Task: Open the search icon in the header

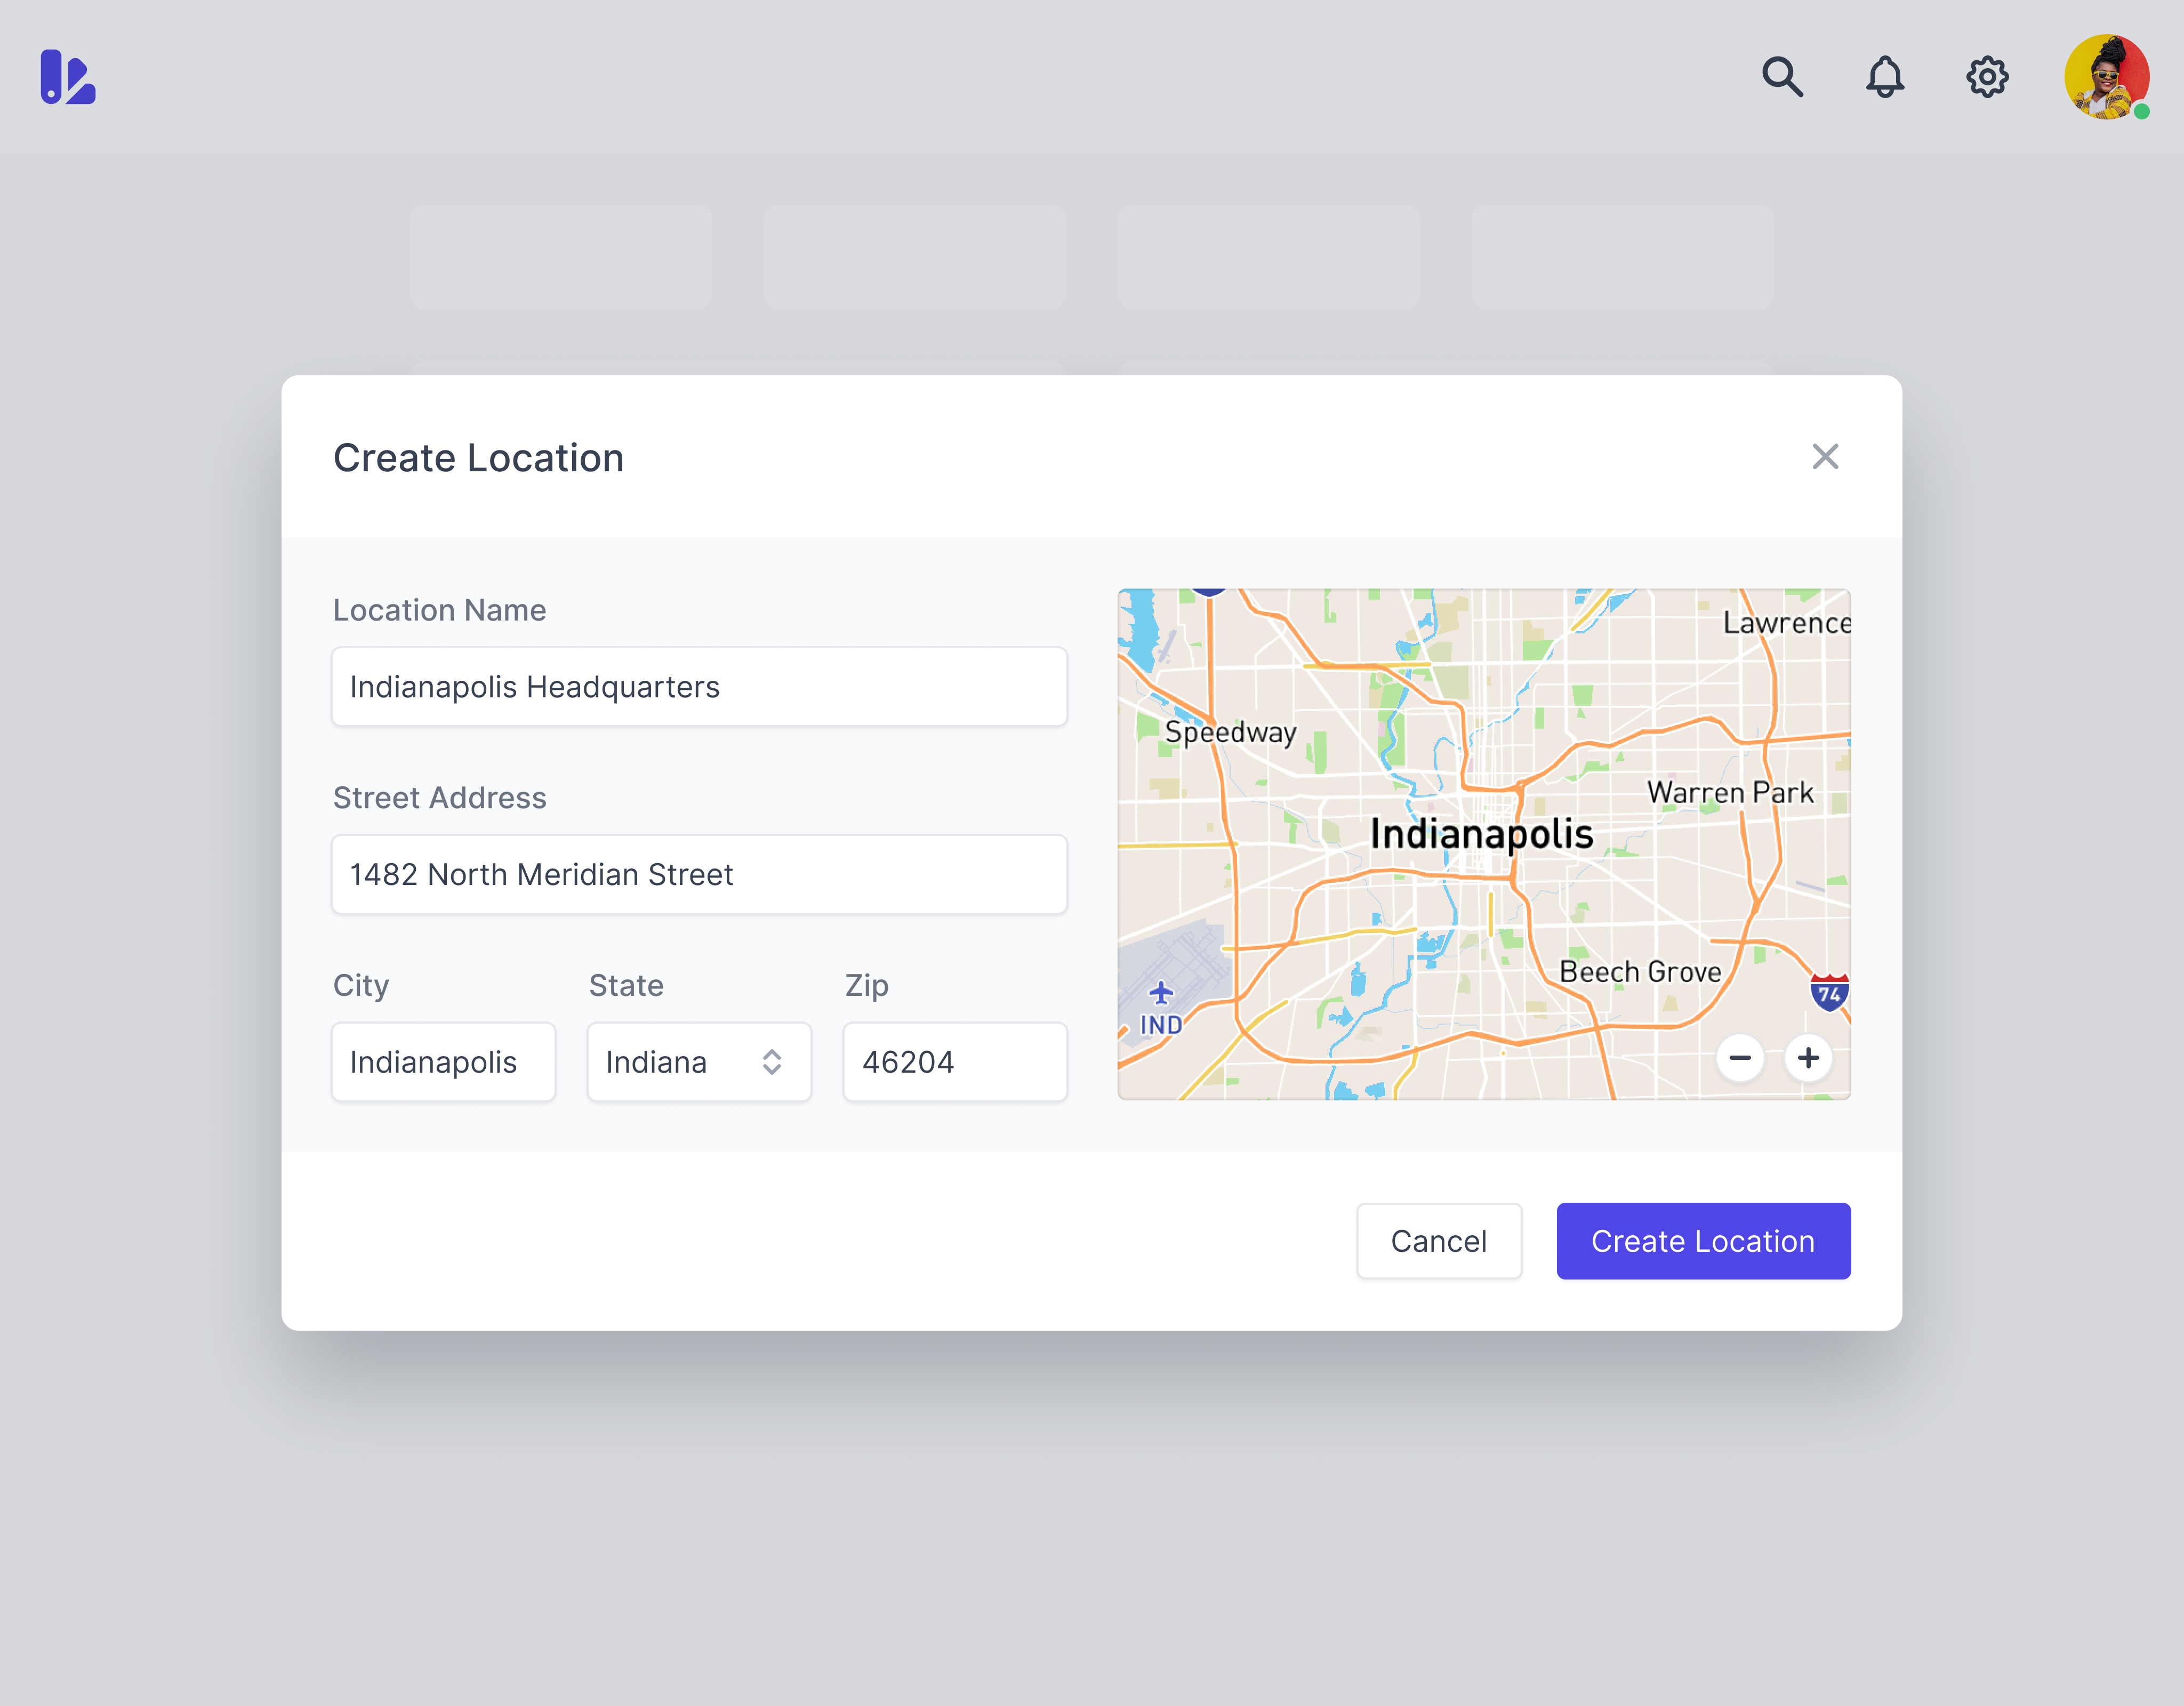Action: (x=1783, y=78)
